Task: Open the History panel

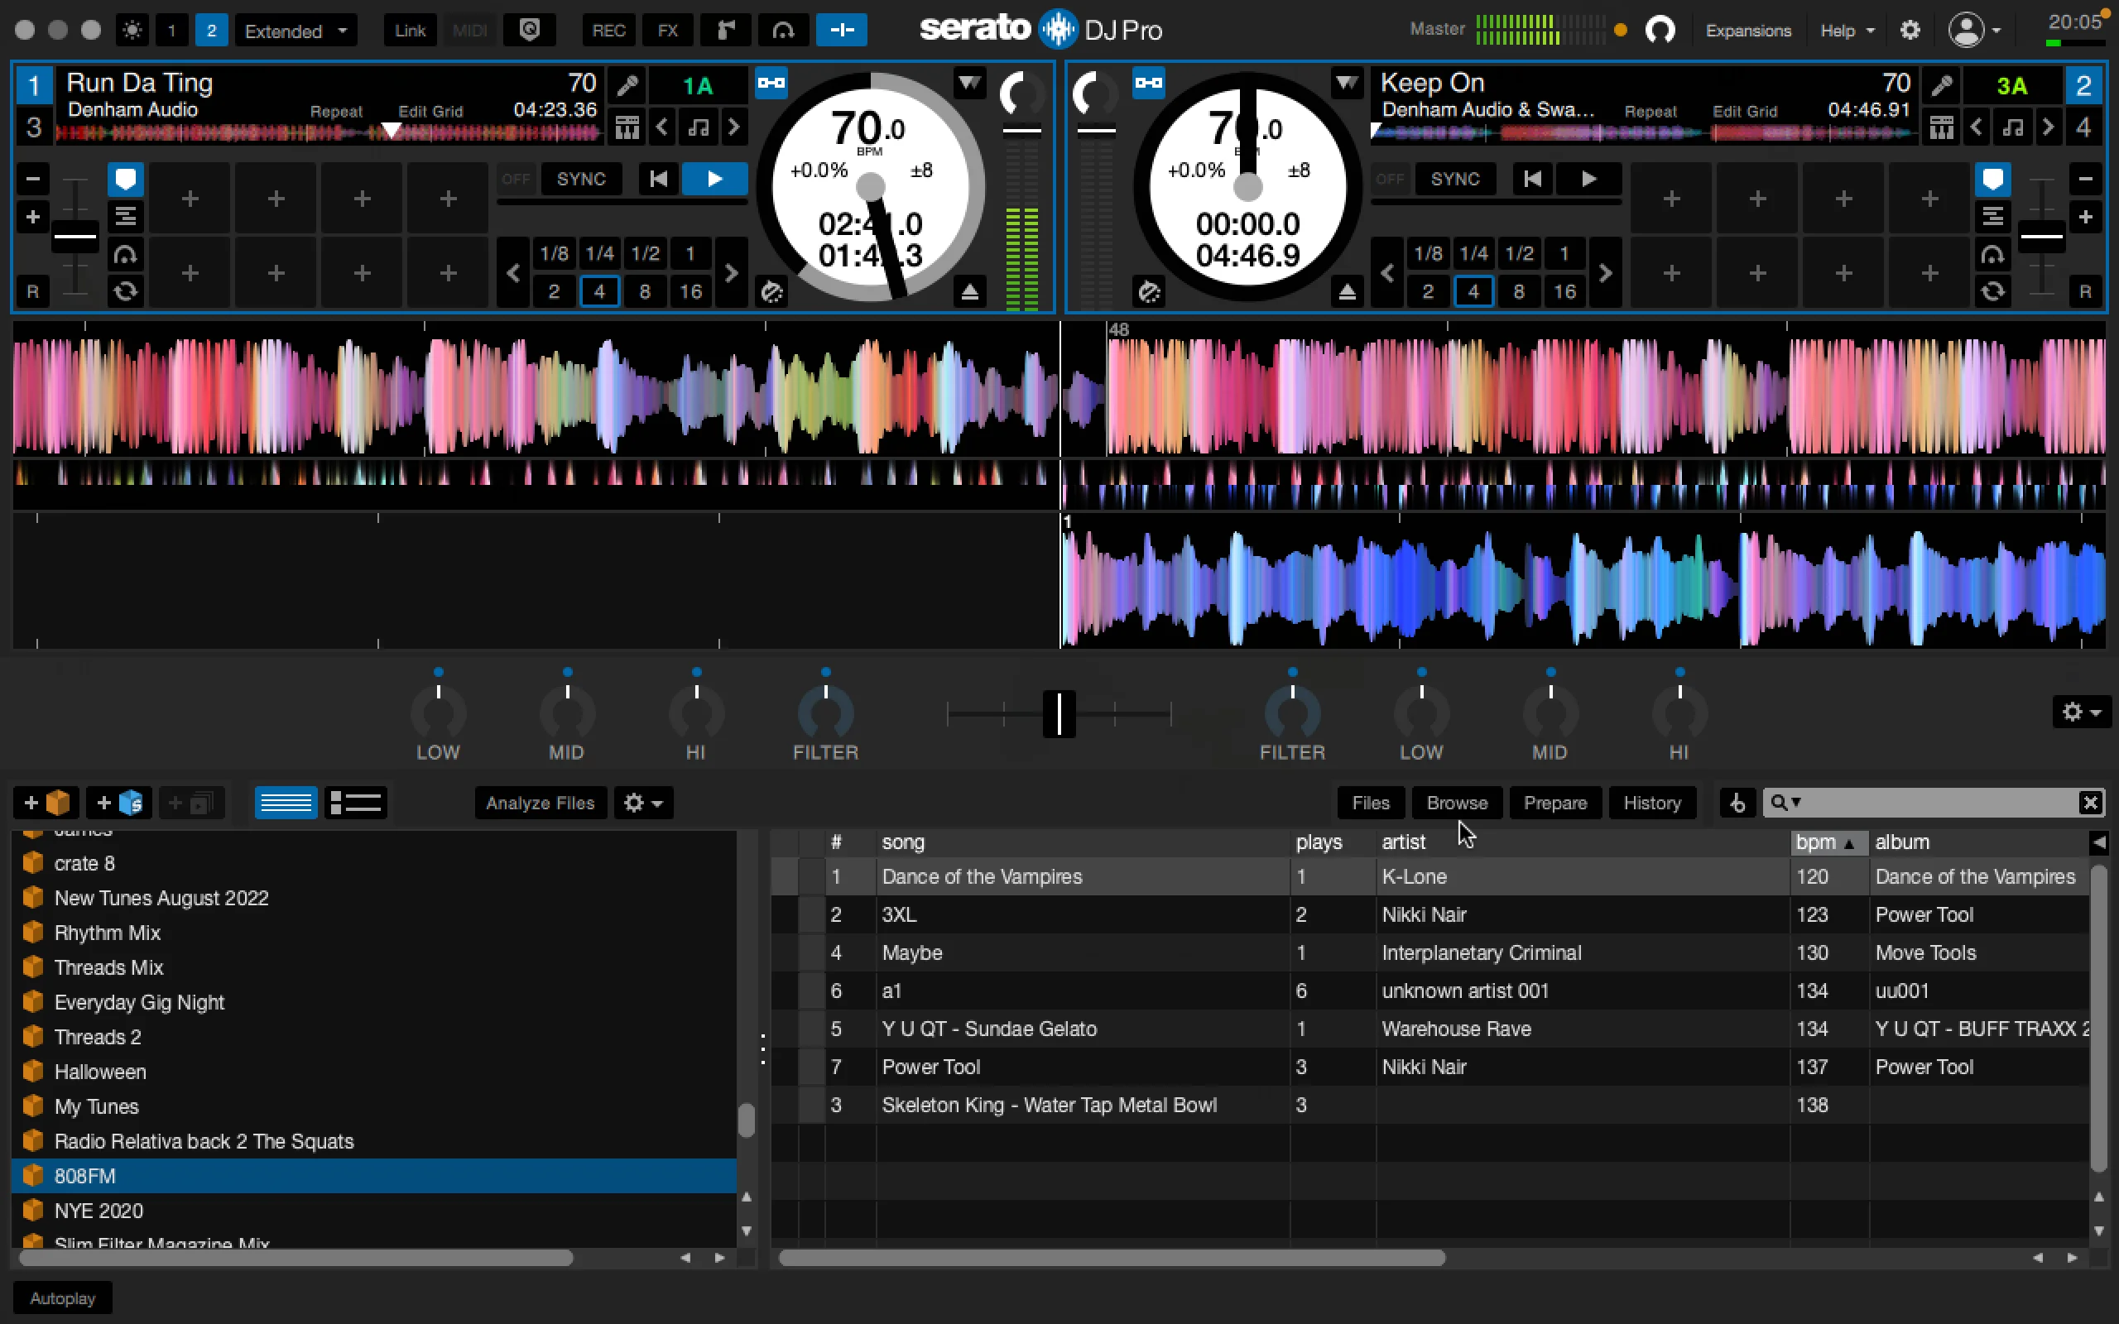Action: click(x=1651, y=802)
